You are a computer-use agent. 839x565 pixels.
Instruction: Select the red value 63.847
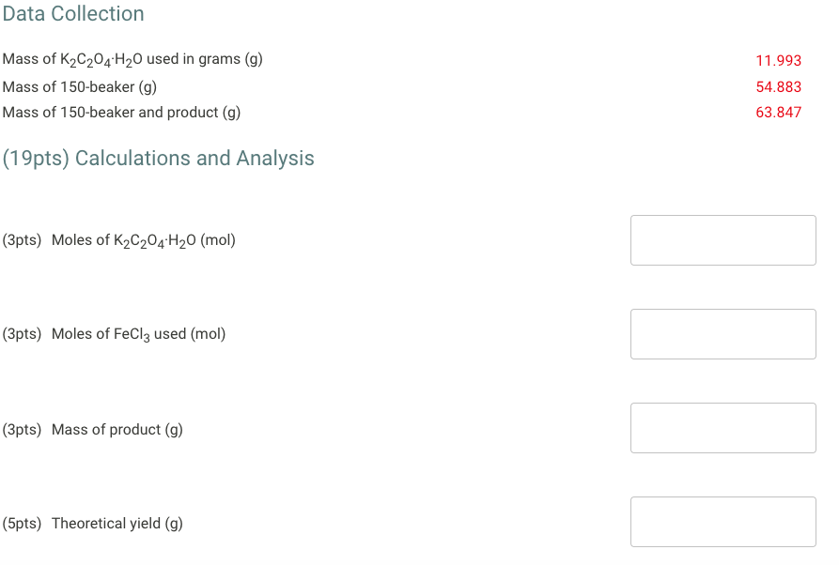[x=778, y=112]
